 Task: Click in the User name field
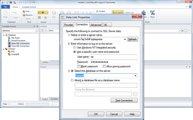pyautogui.click(x=114, y=57)
